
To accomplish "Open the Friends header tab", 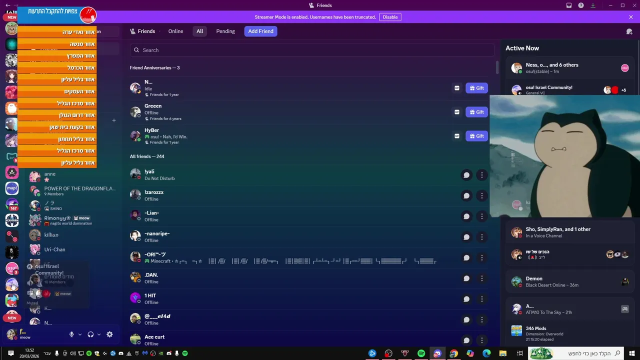I will point(142,31).
